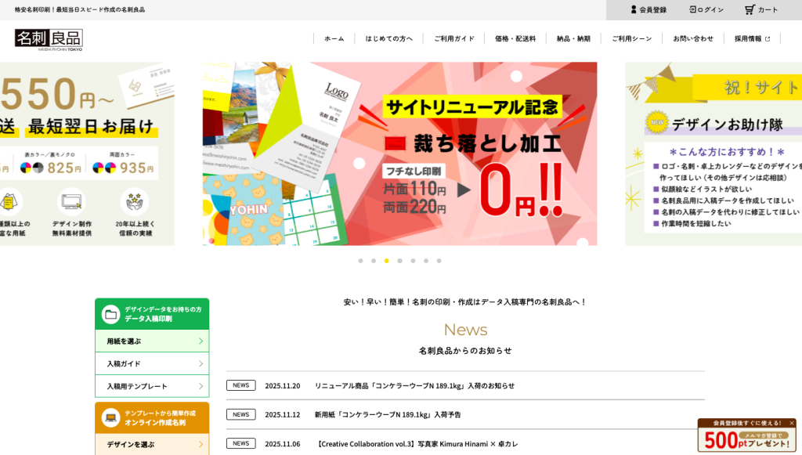Image resolution: width=802 pixels, height=455 pixels.
Task: Click the laptop icon beside オンライン作成名刺
Action: [111, 417]
